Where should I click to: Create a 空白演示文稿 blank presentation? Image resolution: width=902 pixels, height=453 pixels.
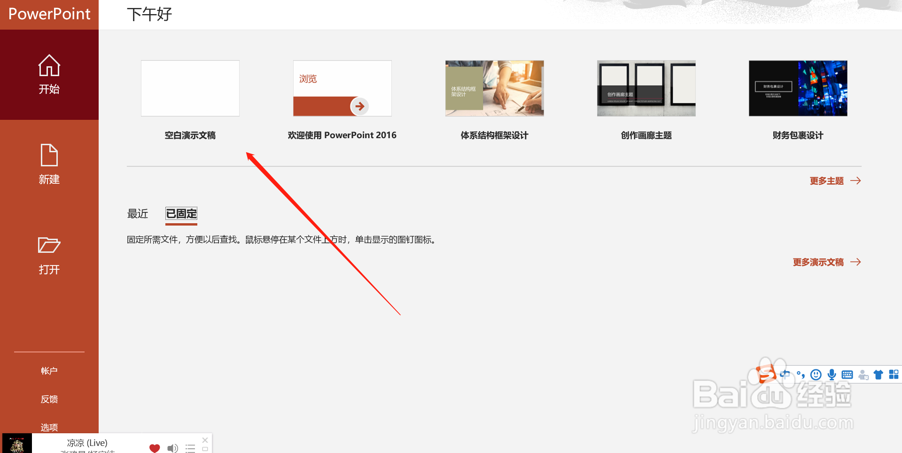(x=190, y=88)
